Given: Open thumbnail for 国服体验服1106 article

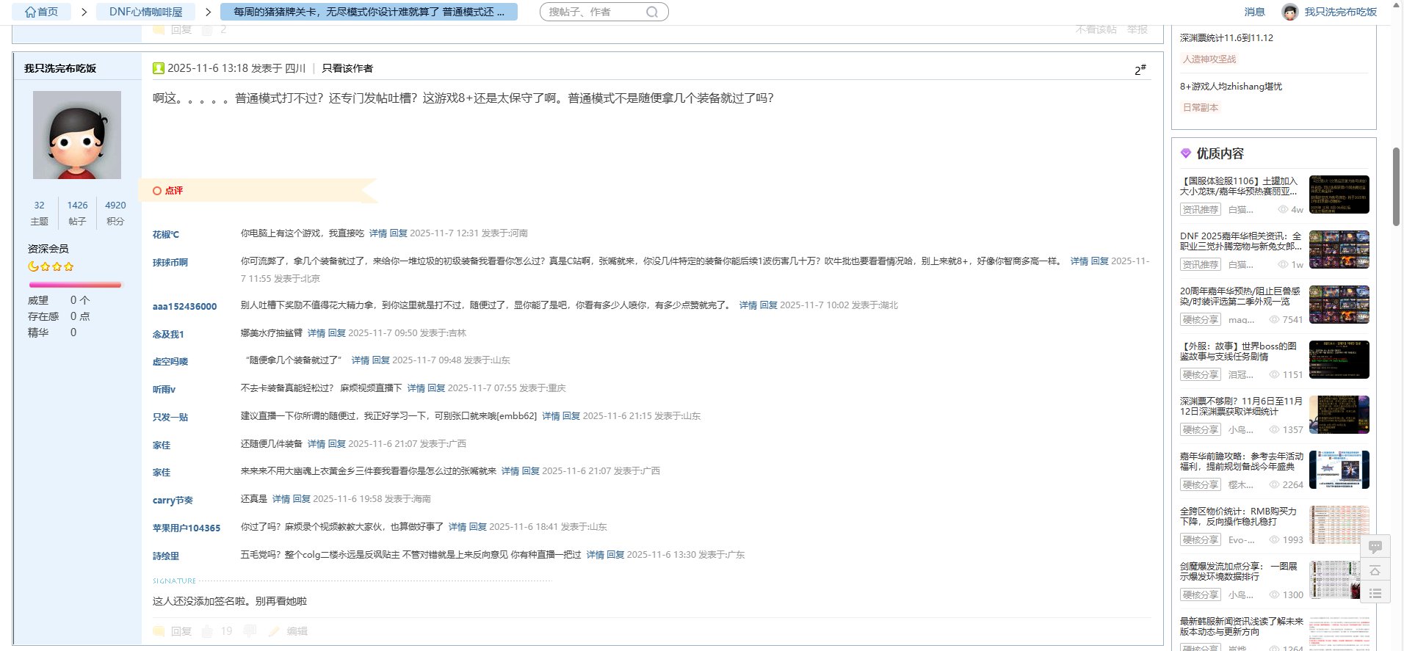Looking at the screenshot, I should pos(1339,194).
